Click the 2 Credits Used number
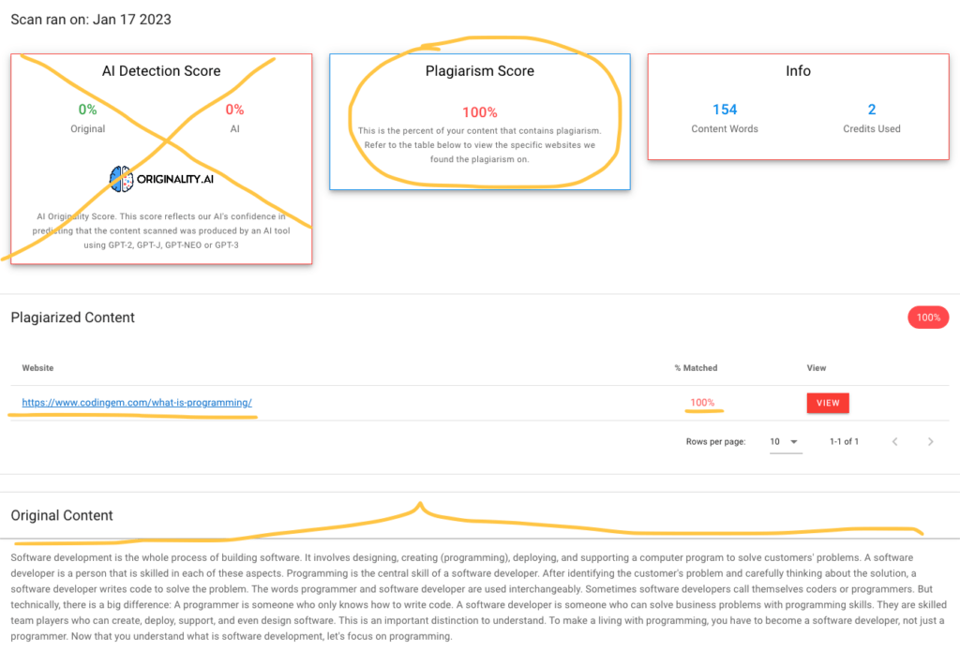960x651 pixels. (872, 110)
